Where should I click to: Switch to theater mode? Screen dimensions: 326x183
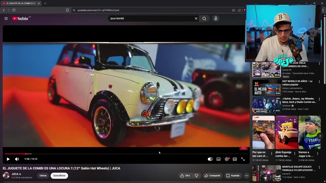(x=235, y=159)
